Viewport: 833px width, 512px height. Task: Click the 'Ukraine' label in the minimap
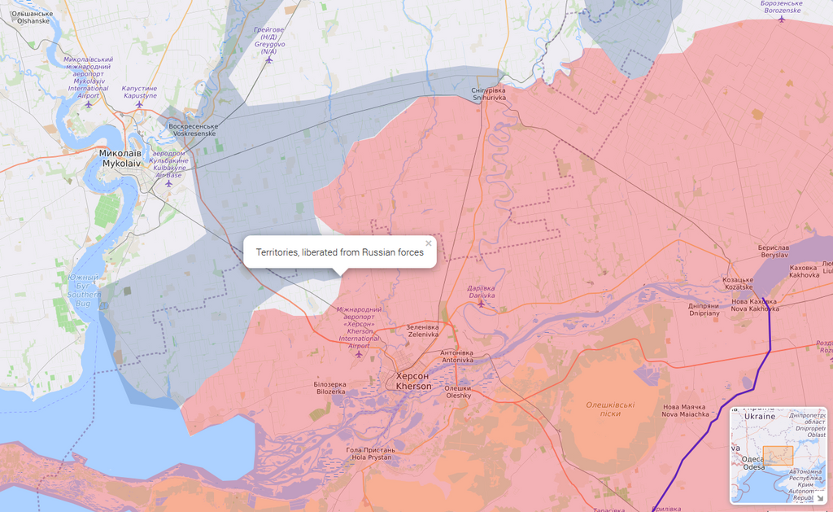pos(760,416)
